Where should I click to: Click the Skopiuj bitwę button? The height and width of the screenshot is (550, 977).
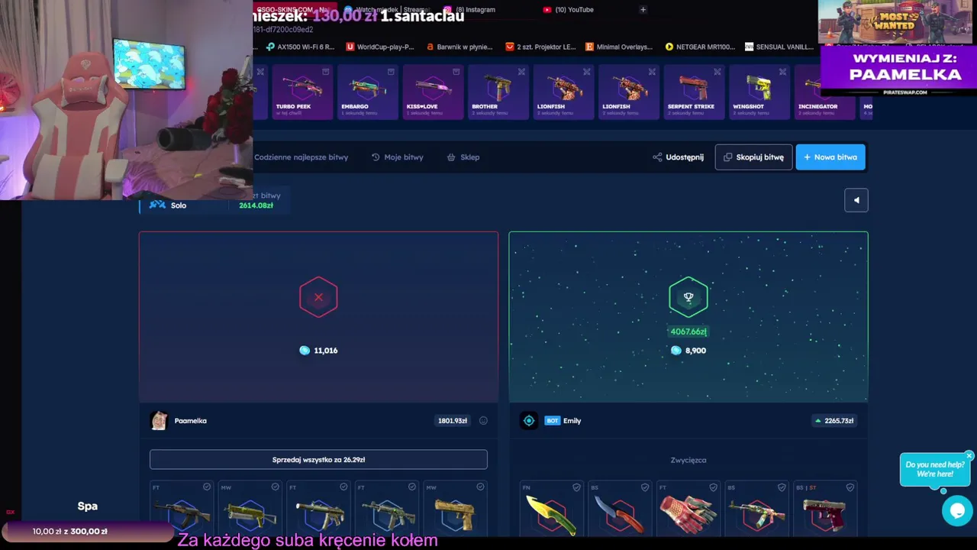753,157
